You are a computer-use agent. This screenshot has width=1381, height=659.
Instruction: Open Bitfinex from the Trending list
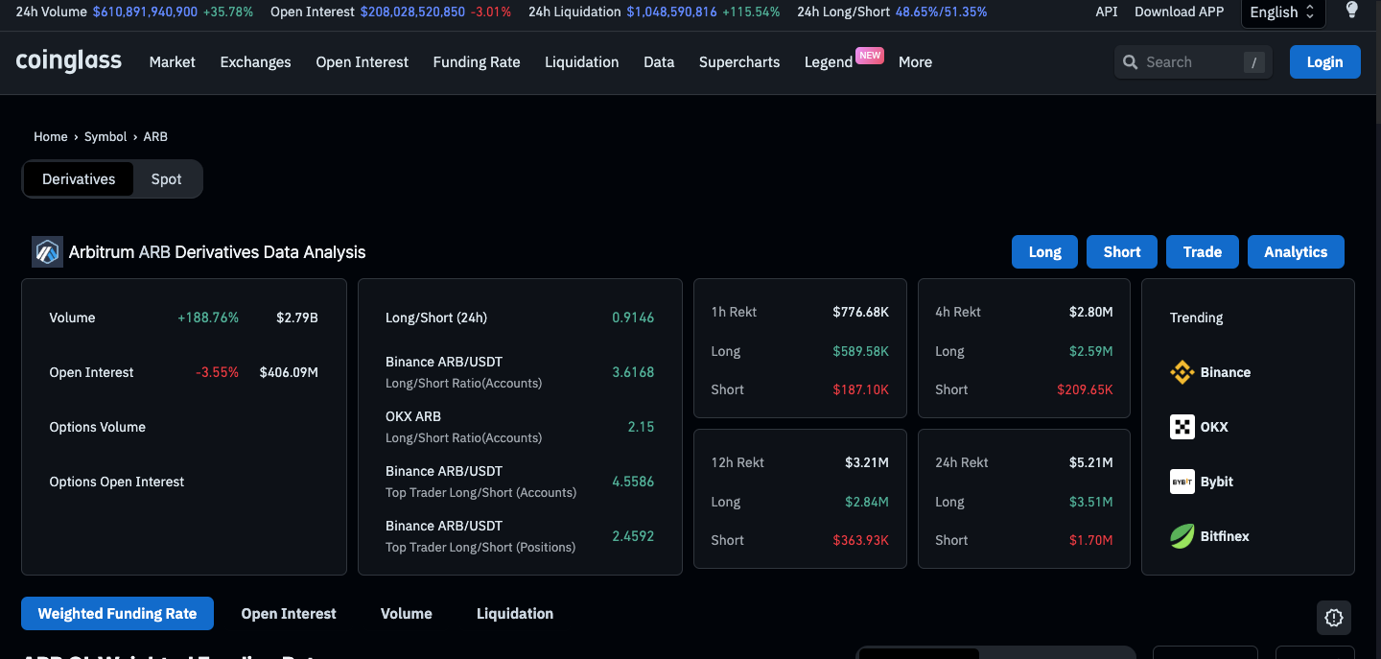[x=1209, y=536]
